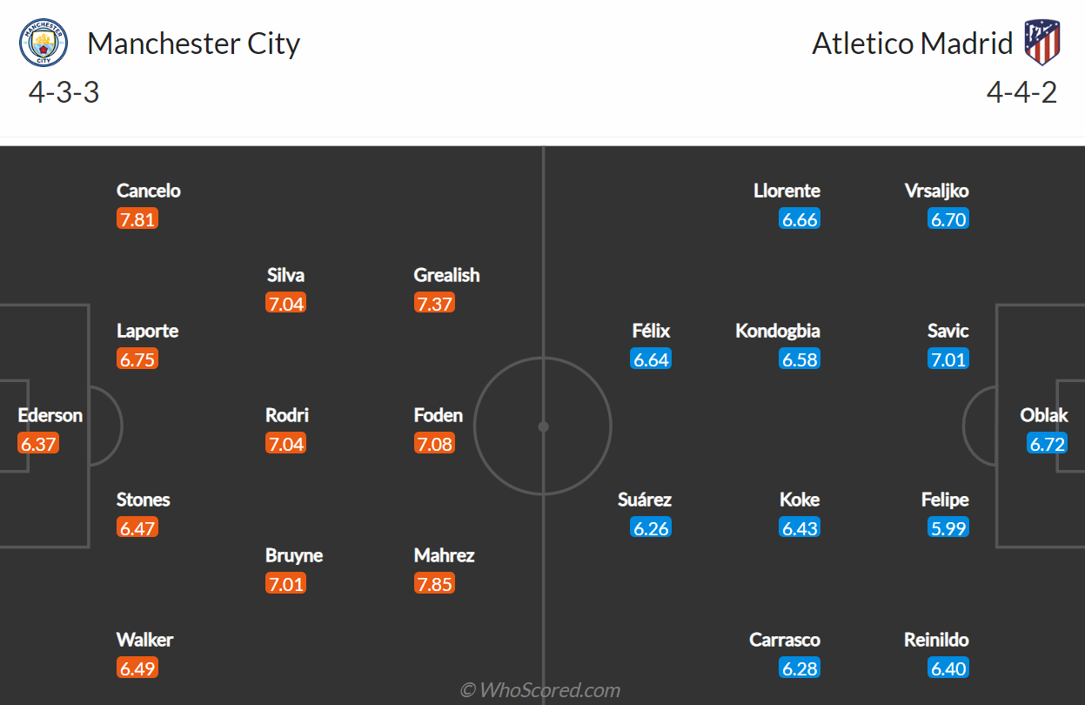This screenshot has height=705, width=1085.
Task: Click Félix's 6.64 rating badge
Action: coord(651,359)
